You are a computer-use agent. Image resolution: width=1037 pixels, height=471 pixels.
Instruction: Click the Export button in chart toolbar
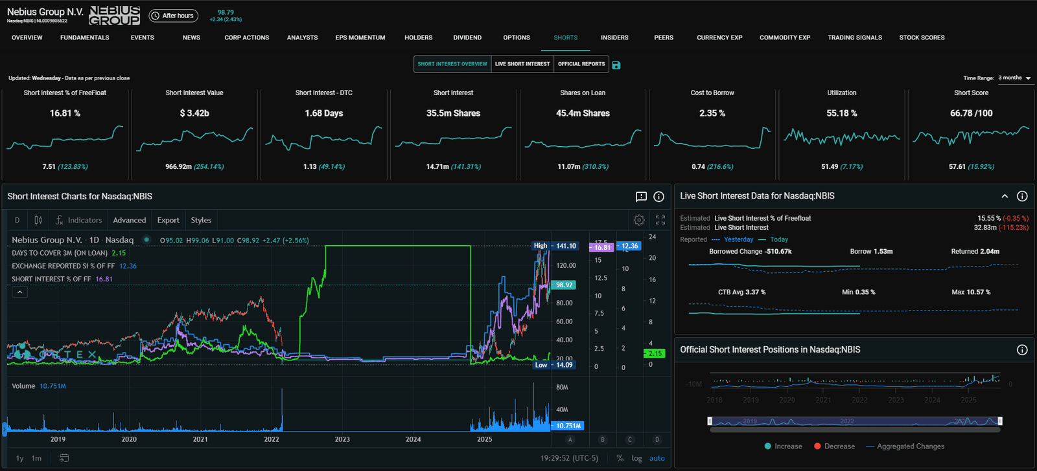pyautogui.click(x=168, y=220)
